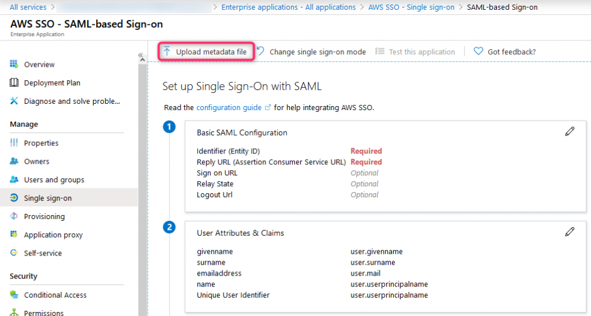Click the surname claim name

pyautogui.click(x=211, y=262)
